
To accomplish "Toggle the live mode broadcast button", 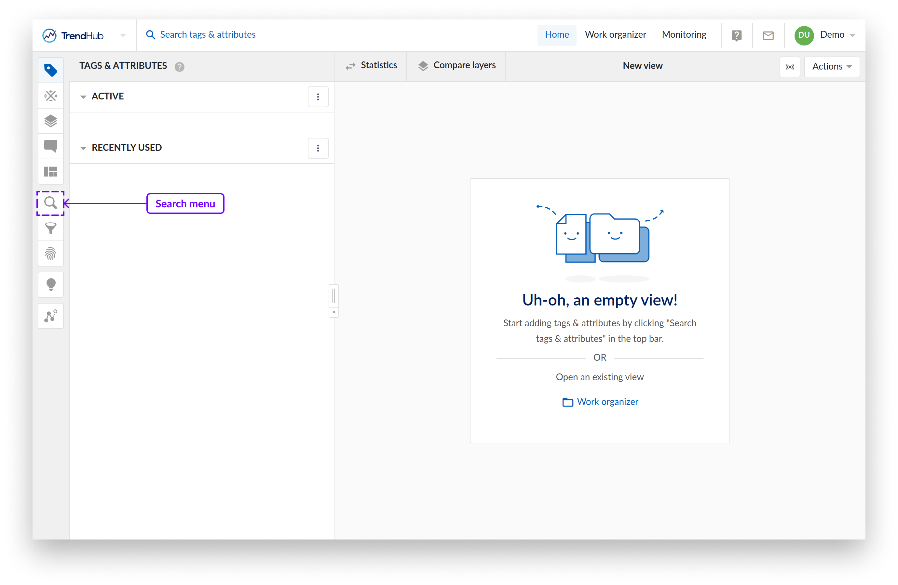I will [x=789, y=67].
